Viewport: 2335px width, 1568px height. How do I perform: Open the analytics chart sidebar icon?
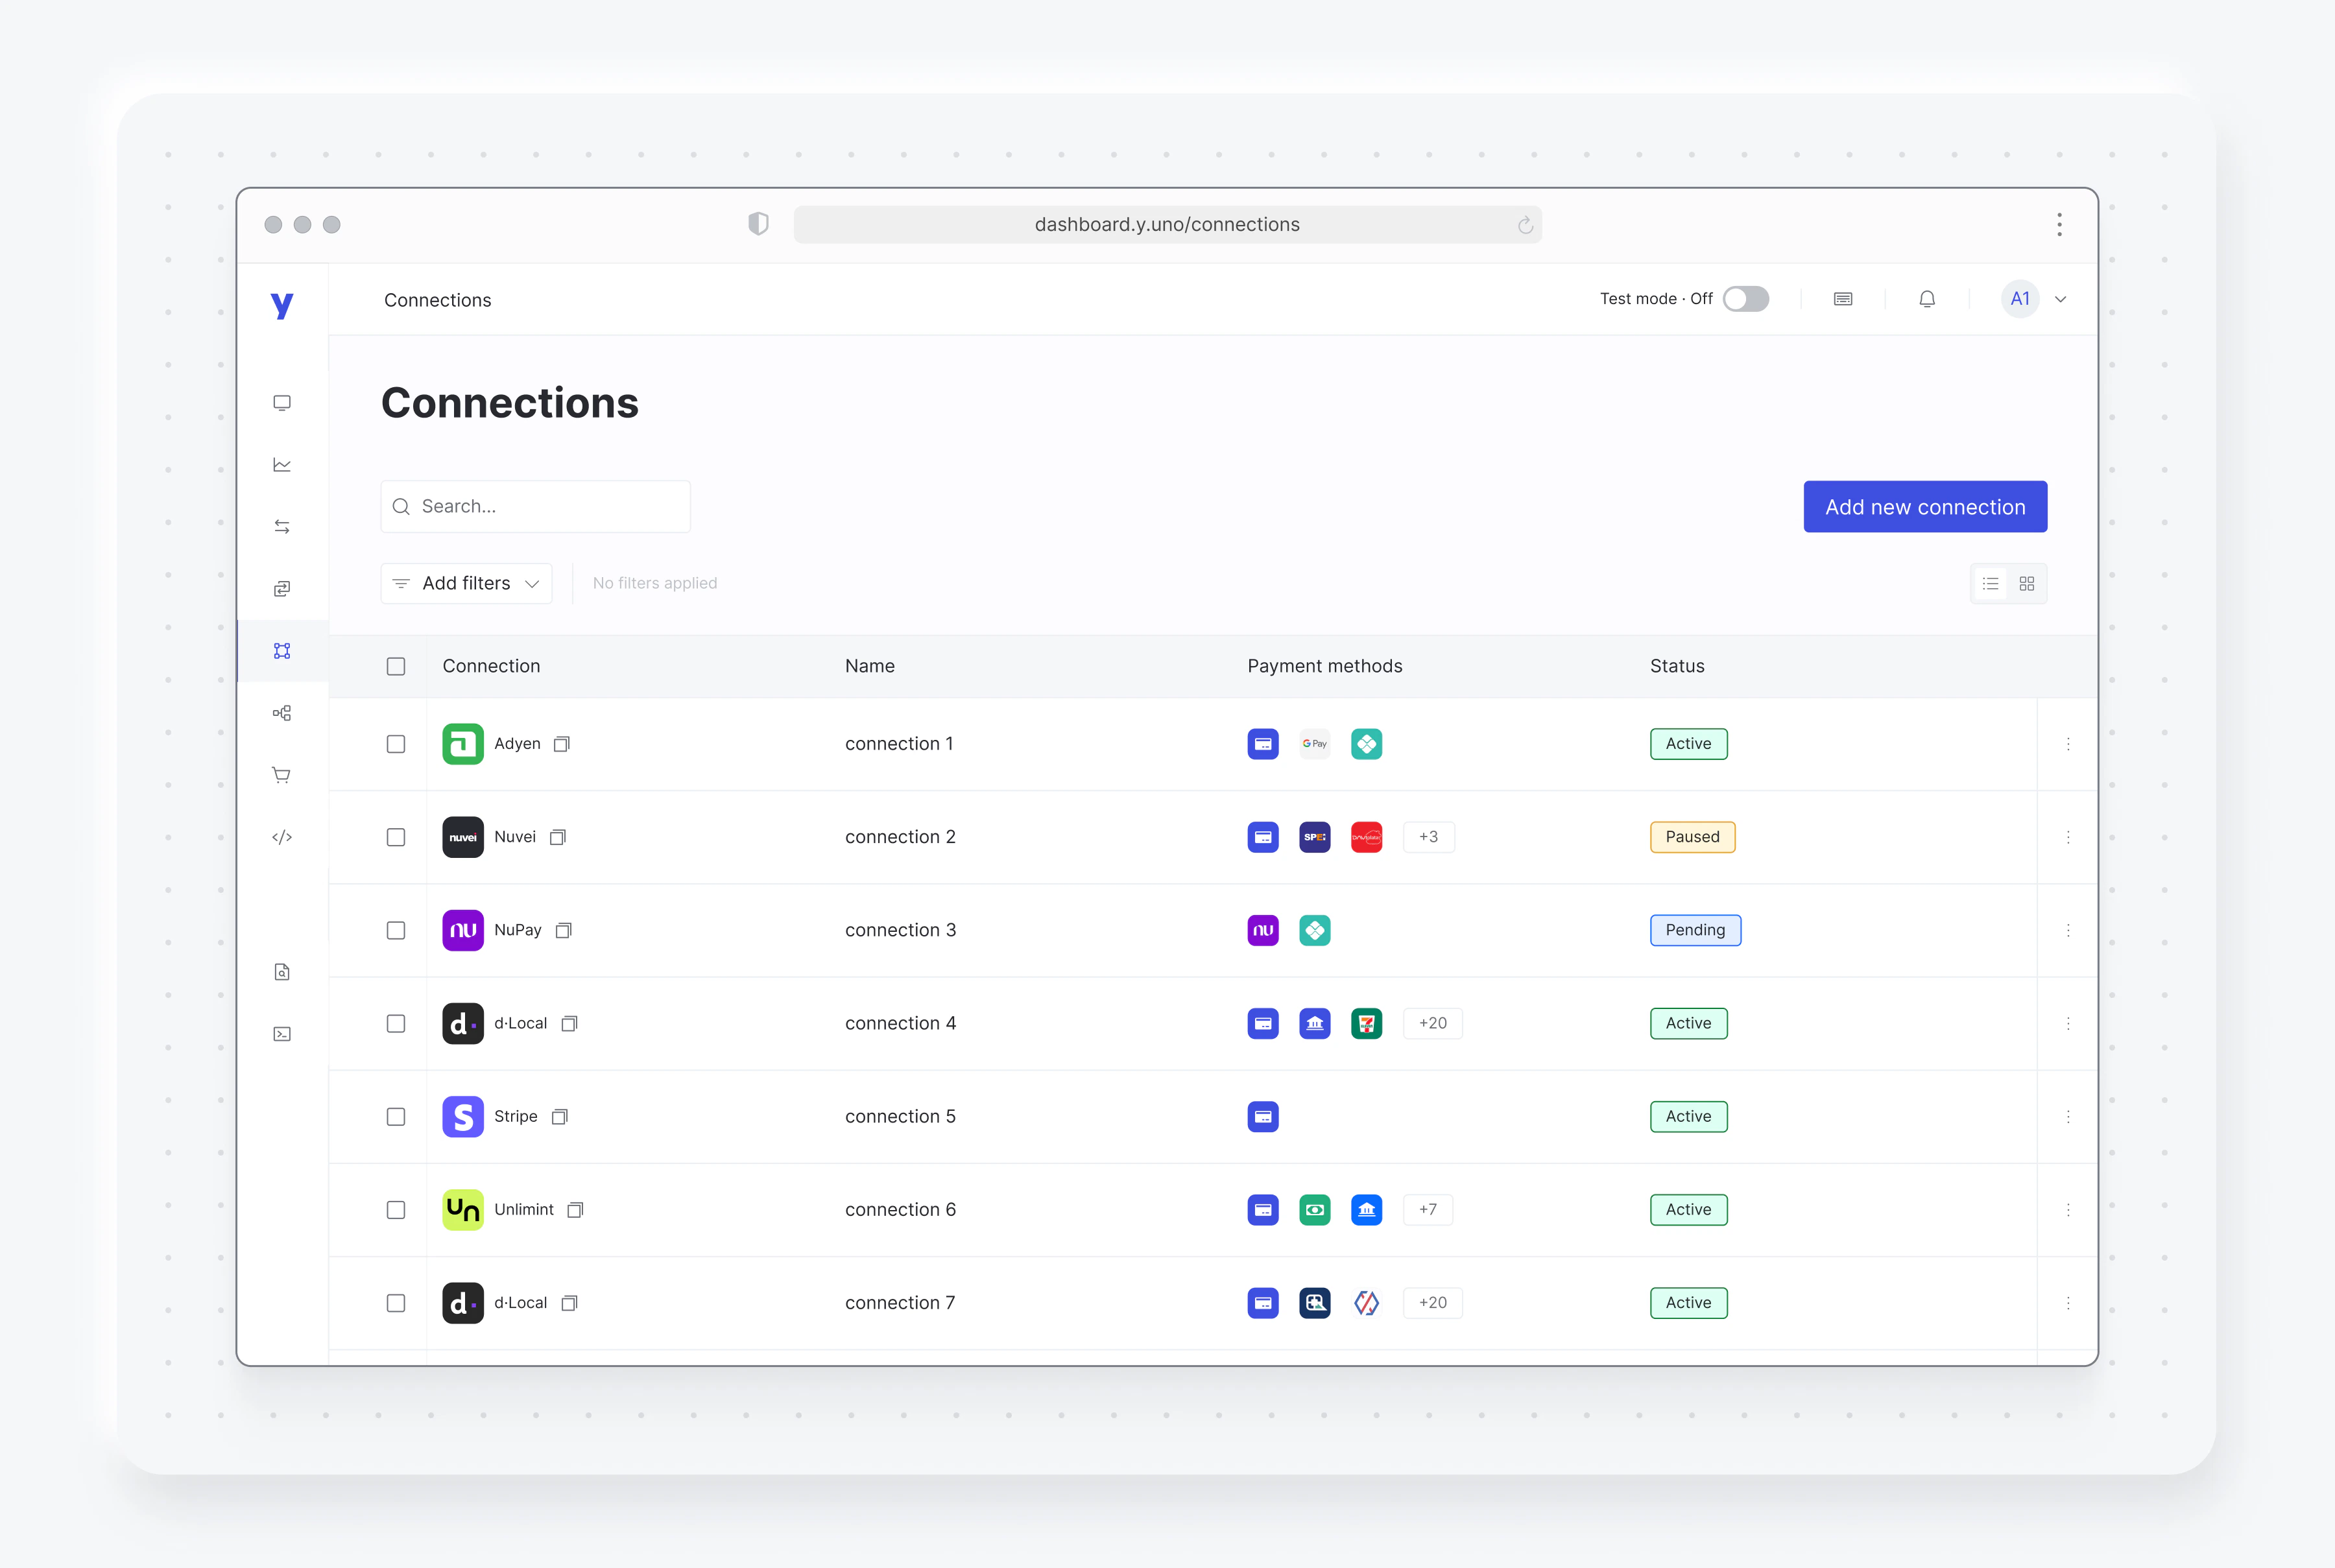282,465
